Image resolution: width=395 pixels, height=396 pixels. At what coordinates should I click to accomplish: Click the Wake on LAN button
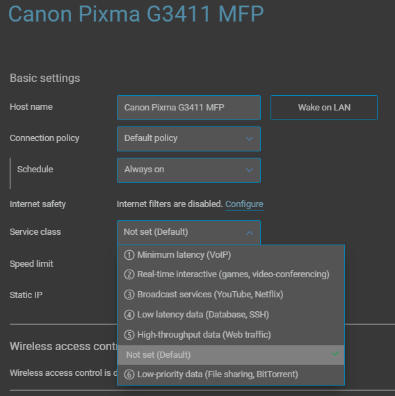pyautogui.click(x=324, y=108)
